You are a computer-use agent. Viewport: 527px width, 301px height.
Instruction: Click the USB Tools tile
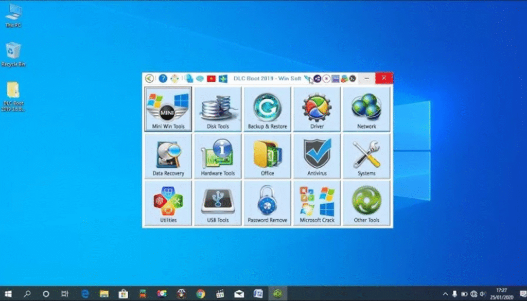(218, 203)
